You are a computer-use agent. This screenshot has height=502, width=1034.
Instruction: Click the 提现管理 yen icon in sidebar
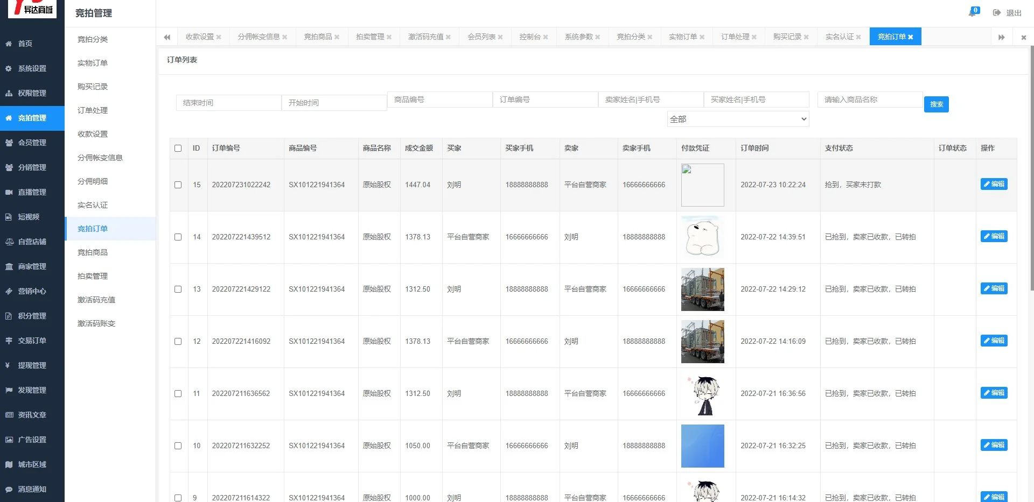pos(9,365)
